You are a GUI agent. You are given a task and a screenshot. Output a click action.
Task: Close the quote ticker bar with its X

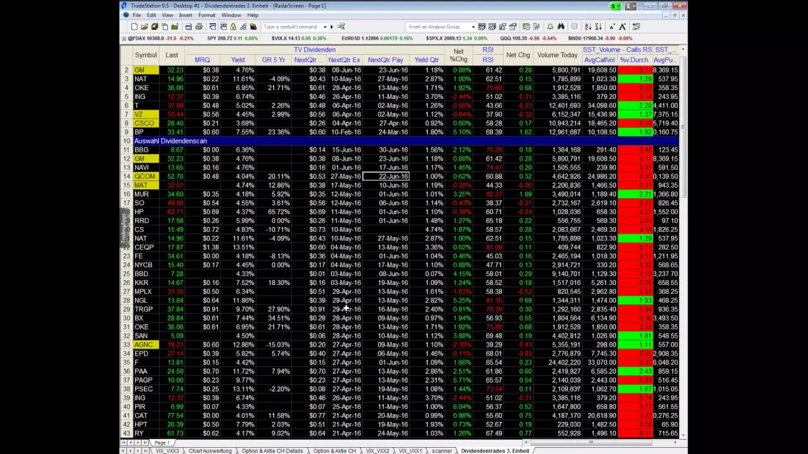(124, 38)
